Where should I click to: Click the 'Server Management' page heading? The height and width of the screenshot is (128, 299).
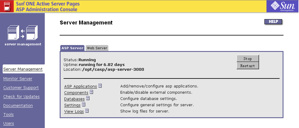coord(86,22)
